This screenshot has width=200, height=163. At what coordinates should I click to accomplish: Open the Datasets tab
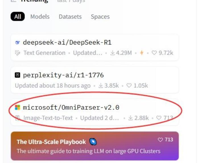[x=70, y=17]
